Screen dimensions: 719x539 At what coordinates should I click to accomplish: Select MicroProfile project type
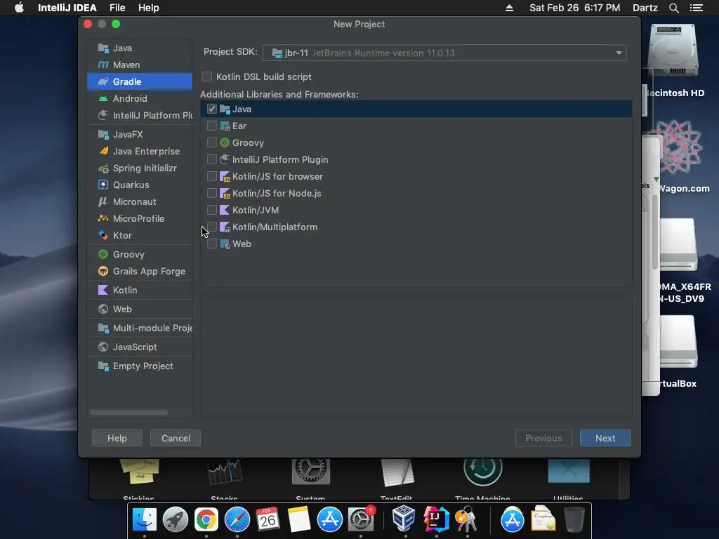[140, 219]
